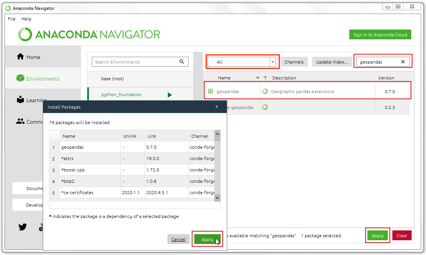This screenshot has height=255, width=426.
Task: Click Sign in to Anaconda Cloud
Action: pos(380,34)
